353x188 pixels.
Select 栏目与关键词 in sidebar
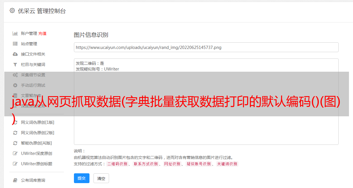33,64
